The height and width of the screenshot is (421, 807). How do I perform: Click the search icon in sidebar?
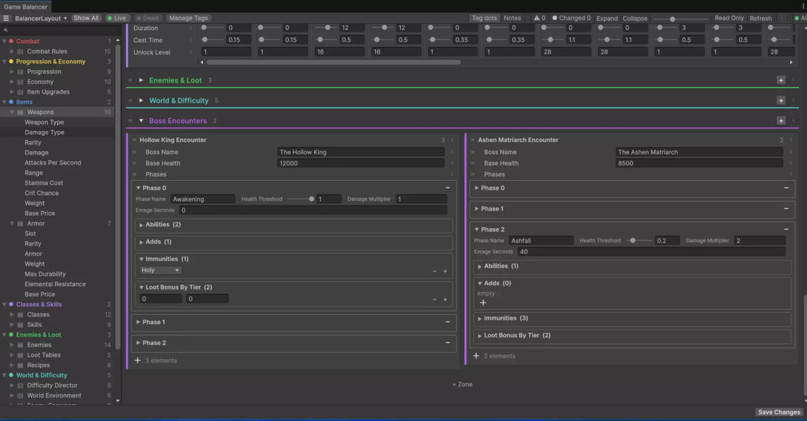pyautogui.click(x=5, y=30)
